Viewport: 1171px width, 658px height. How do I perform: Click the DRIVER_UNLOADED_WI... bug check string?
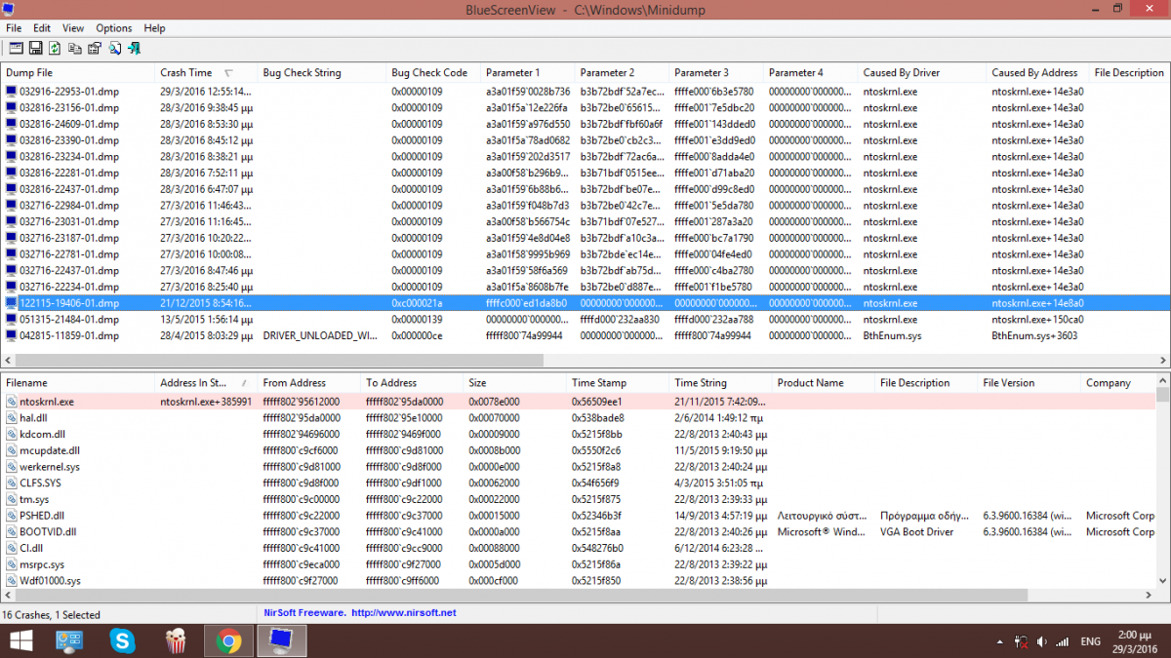click(321, 335)
